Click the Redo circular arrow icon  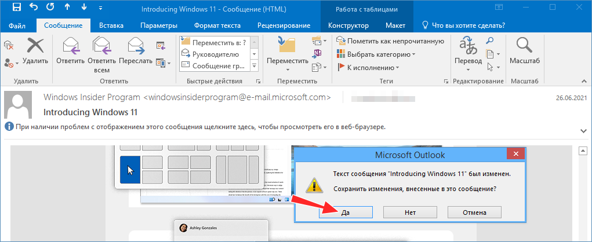pos(50,8)
